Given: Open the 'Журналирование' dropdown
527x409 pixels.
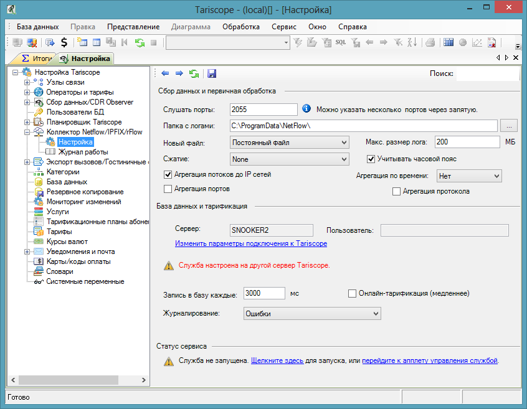Looking at the screenshot, I should (x=312, y=314).
